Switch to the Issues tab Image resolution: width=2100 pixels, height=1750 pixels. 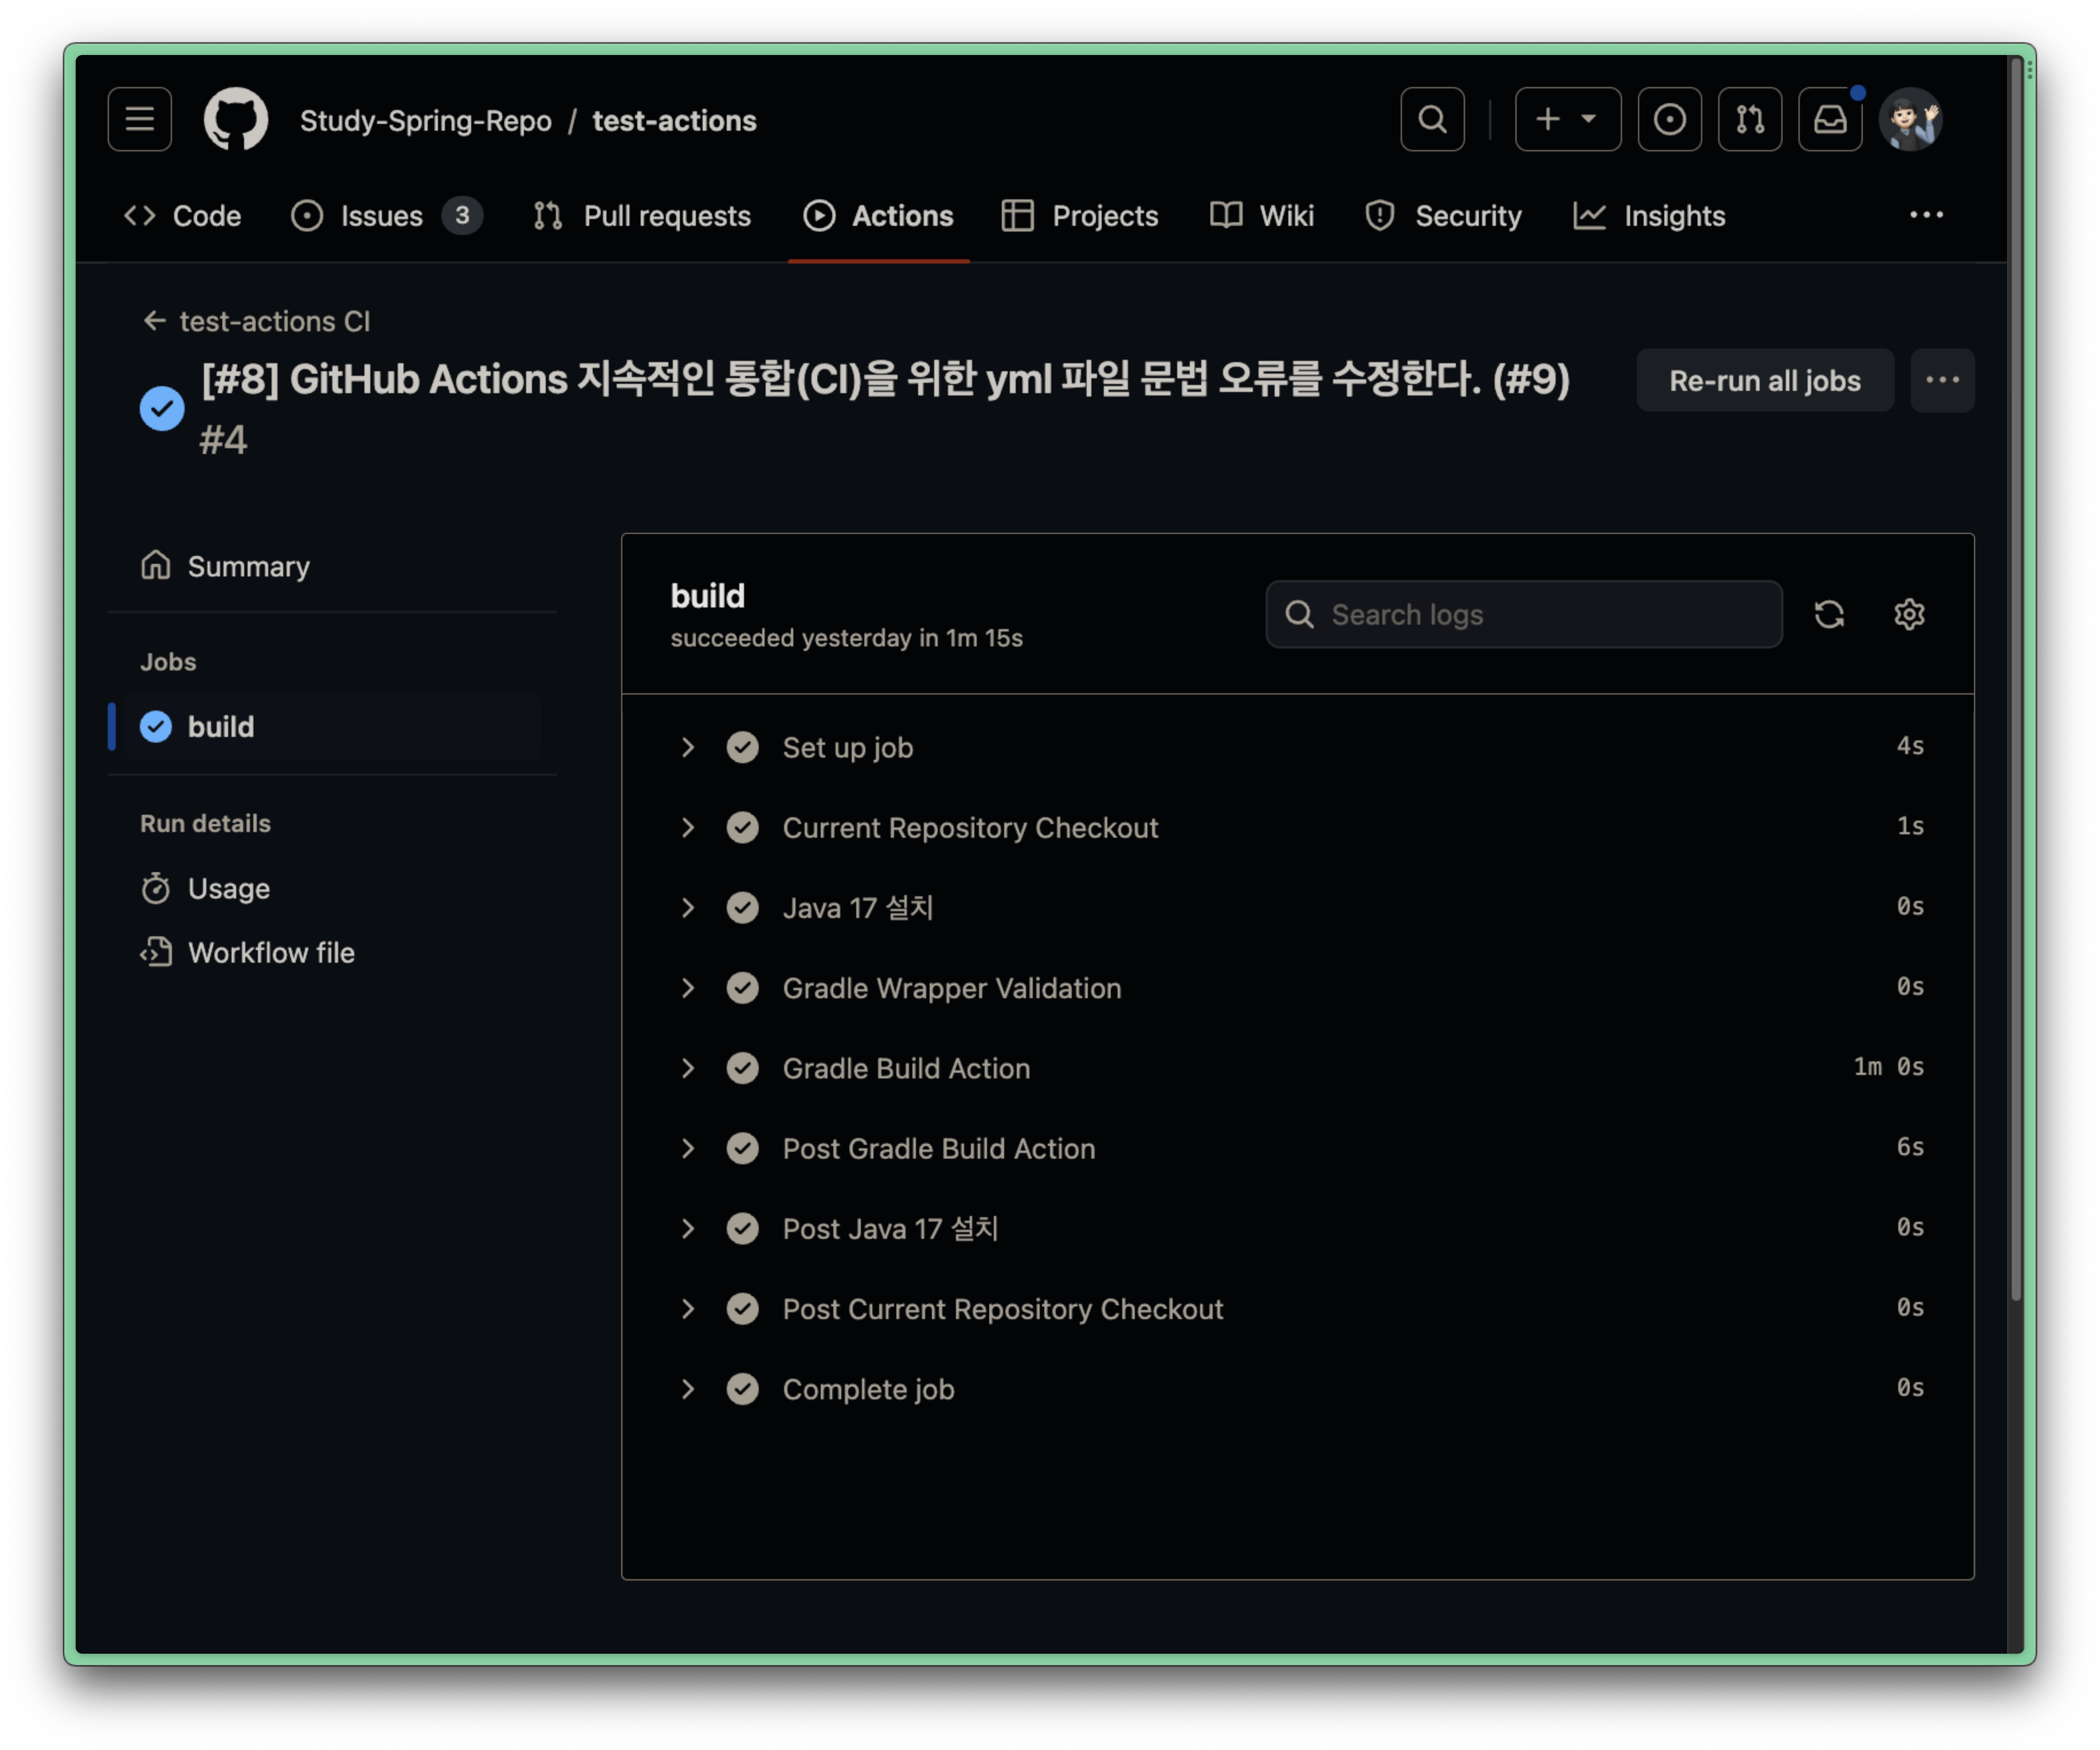point(381,216)
